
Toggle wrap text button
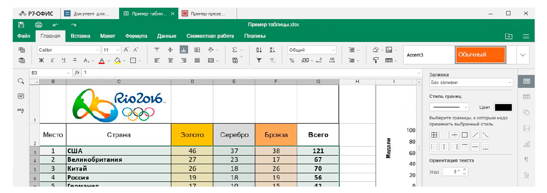click(x=197, y=50)
